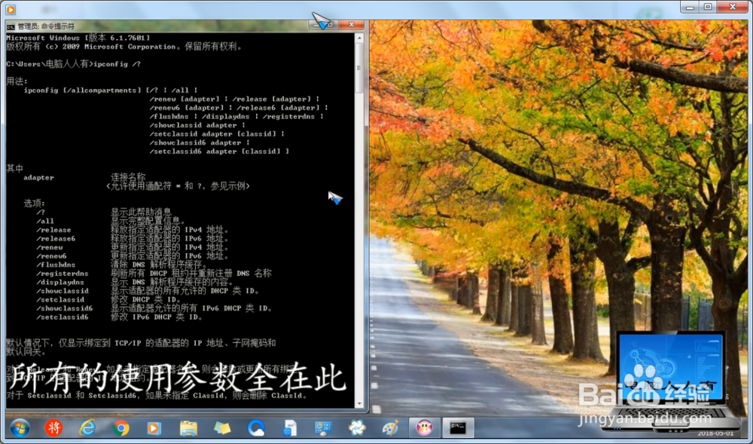The height and width of the screenshot is (444, 753).
Task: Open the Paint palette taskbar icon
Action: pos(390,427)
